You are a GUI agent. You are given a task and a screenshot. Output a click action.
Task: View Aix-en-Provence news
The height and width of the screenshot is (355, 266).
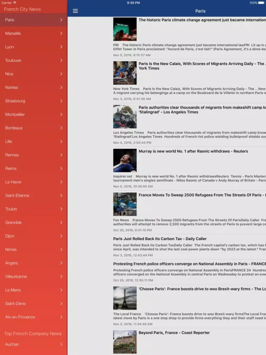click(34, 317)
